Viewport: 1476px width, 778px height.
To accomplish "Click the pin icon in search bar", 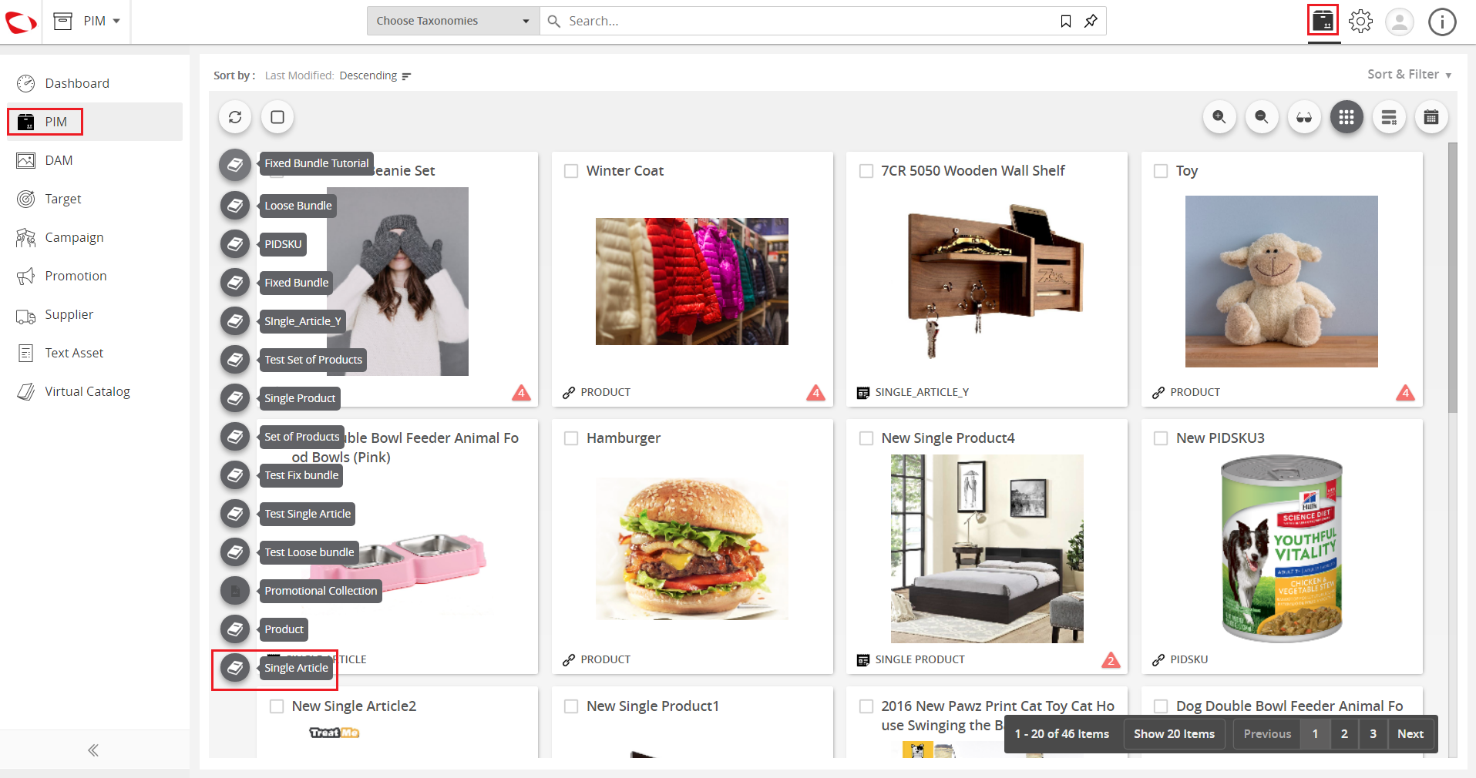I will coord(1091,21).
